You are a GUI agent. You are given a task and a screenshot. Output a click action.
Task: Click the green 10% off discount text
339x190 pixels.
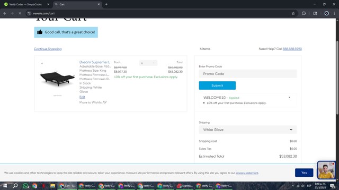point(146,77)
